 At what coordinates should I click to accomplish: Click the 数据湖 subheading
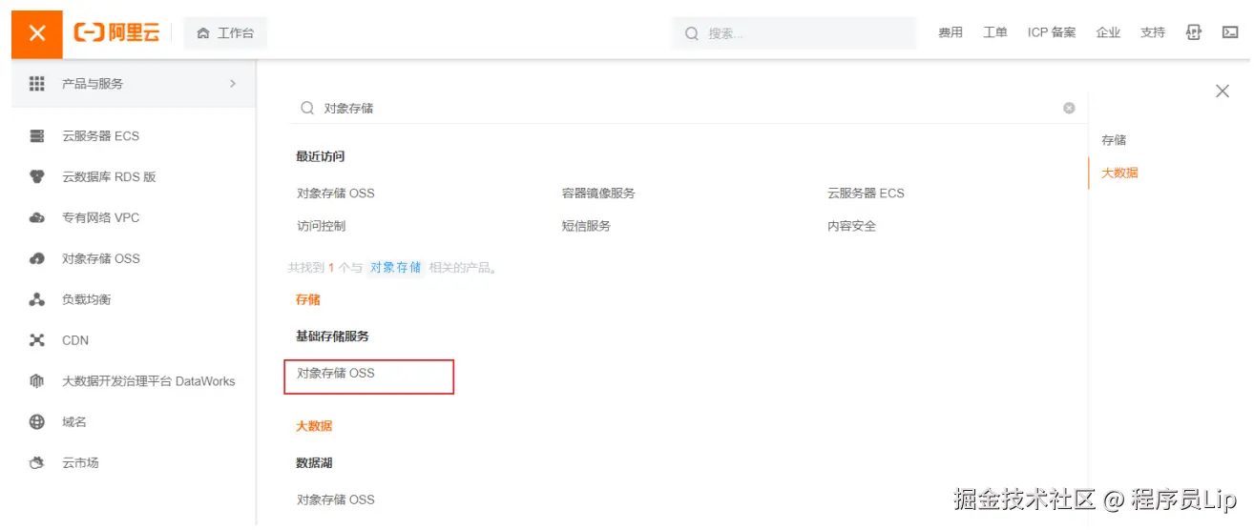(314, 463)
